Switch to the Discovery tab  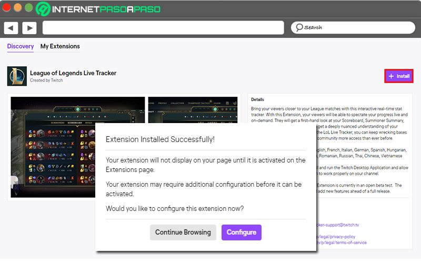pyautogui.click(x=21, y=46)
